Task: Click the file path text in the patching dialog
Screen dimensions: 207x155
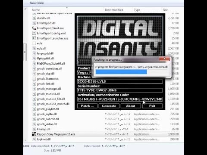Action: pyautogui.click(x=131, y=67)
